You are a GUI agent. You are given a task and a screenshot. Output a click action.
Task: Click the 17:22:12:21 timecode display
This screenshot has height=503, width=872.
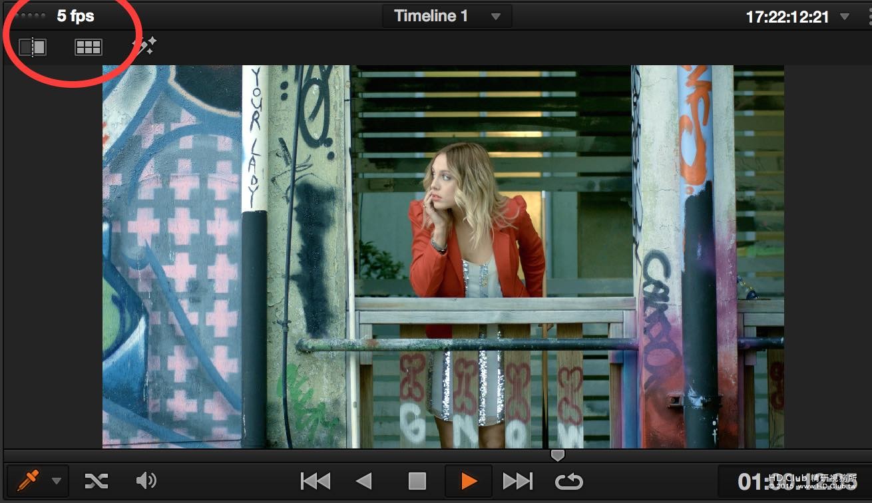[x=787, y=17]
